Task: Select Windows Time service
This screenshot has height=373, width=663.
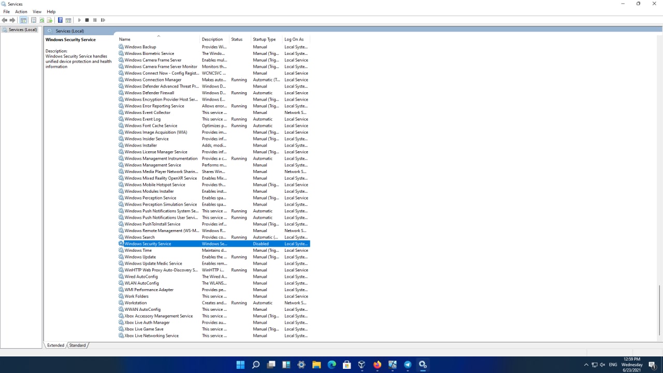Action: coord(138,251)
